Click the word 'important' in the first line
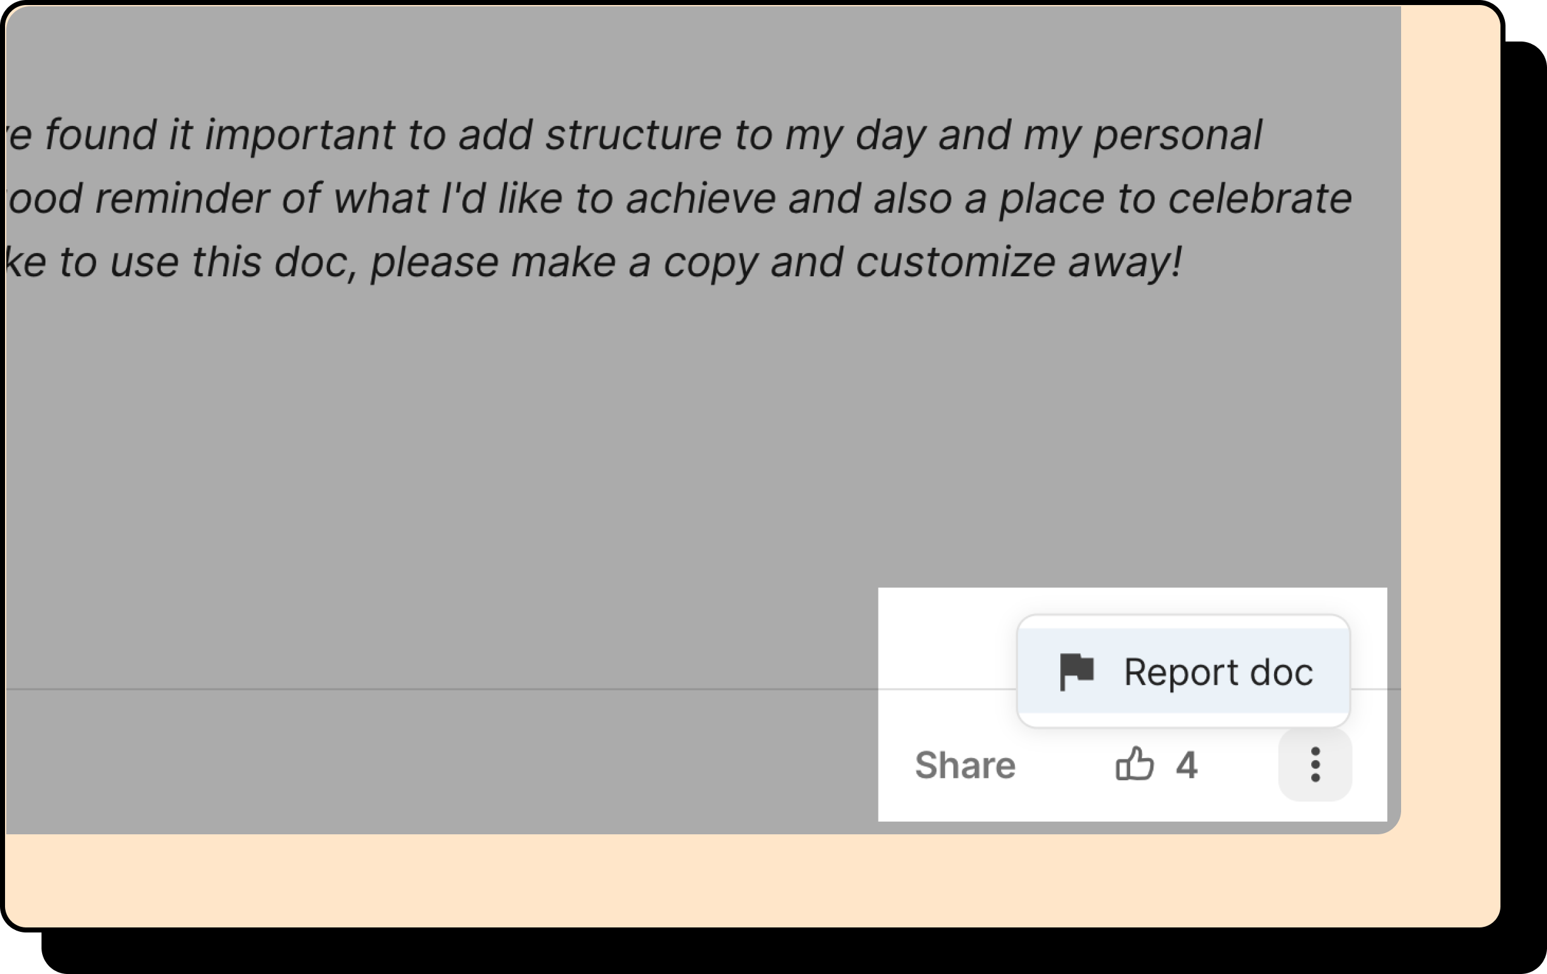1547x974 pixels. [299, 137]
